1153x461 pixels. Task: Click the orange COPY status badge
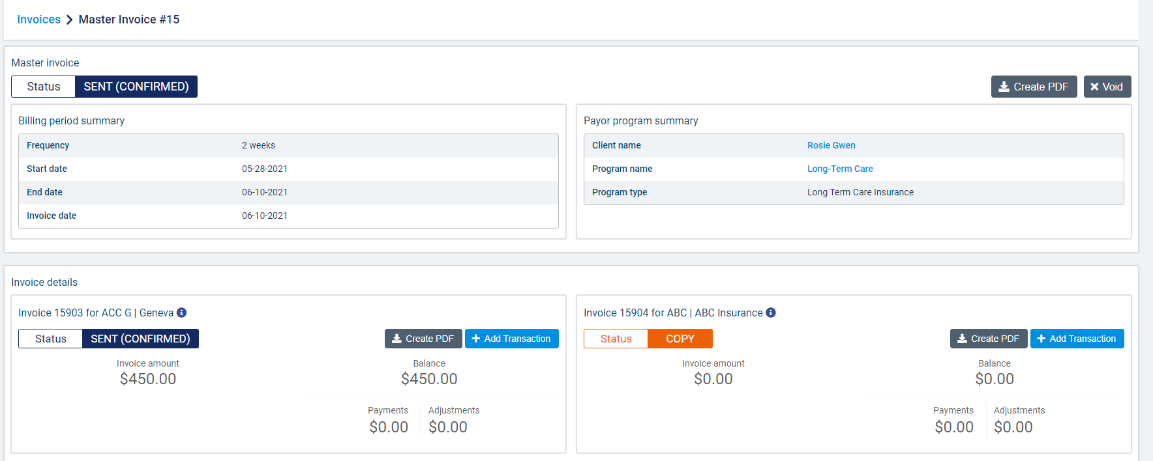[x=680, y=339]
